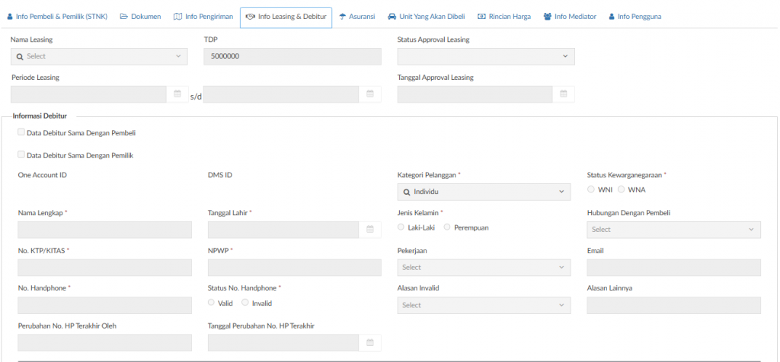Switch to Info Pembeli & Pemilik (STNK) tab
This screenshot has width=780, height=362.
(59, 16)
